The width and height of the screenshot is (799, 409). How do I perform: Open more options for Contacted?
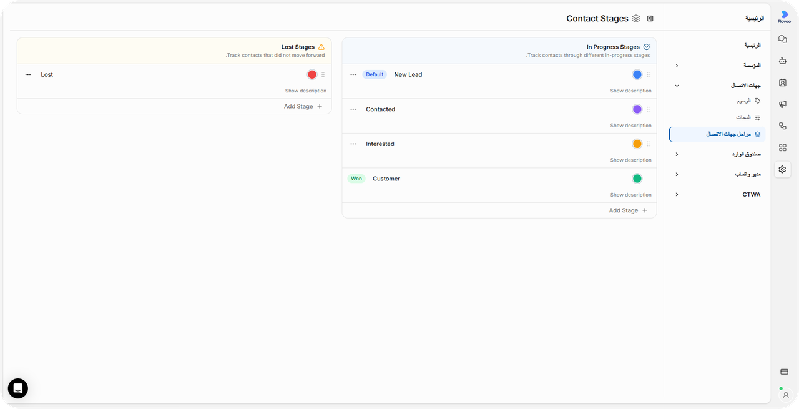coord(353,109)
